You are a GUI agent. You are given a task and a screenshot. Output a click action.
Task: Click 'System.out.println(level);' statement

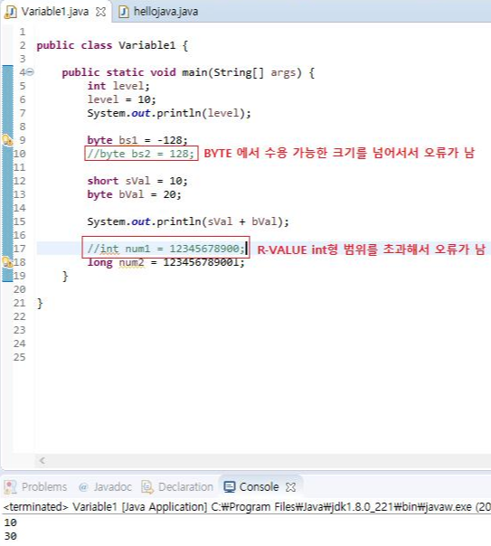tap(169, 113)
